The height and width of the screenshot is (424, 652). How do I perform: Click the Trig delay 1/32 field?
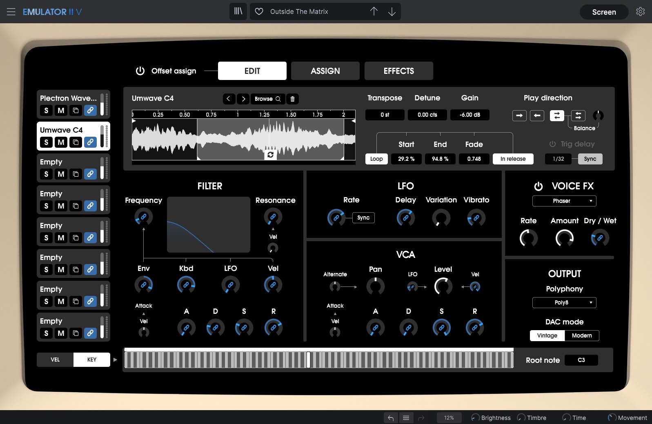click(x=559, y=159)
